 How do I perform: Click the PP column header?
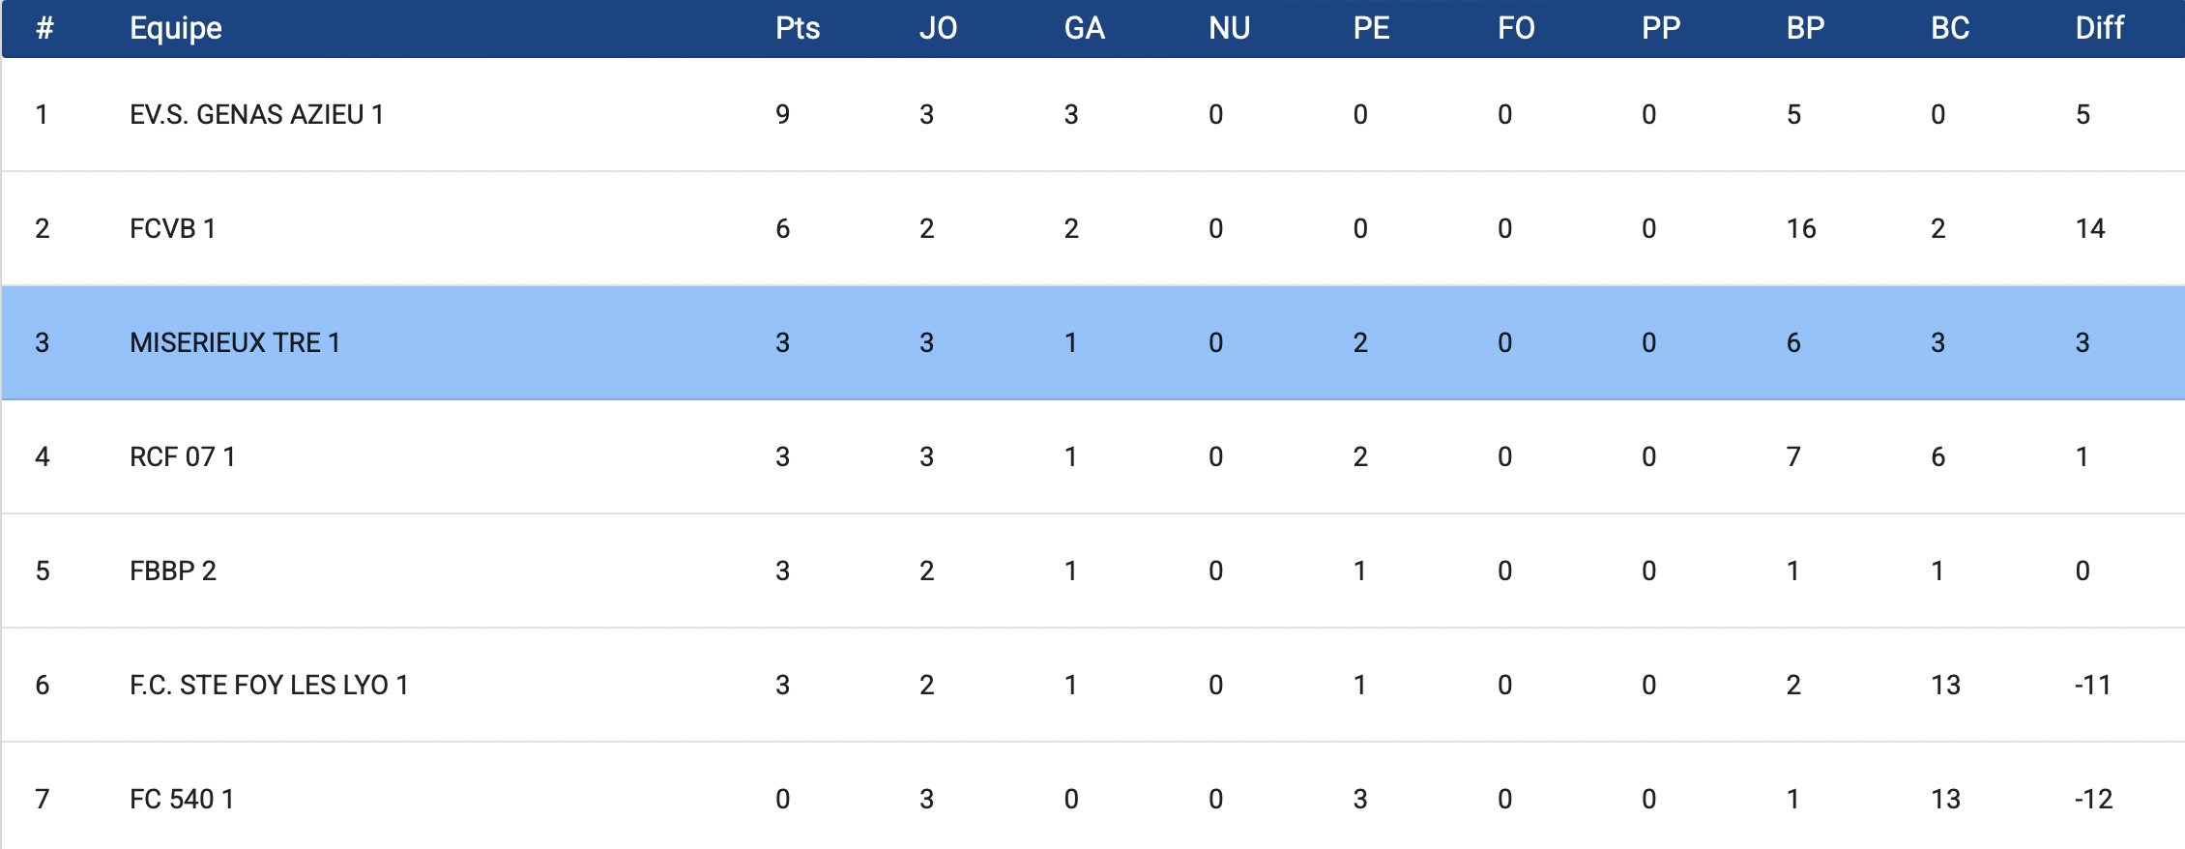(1661, 28)
